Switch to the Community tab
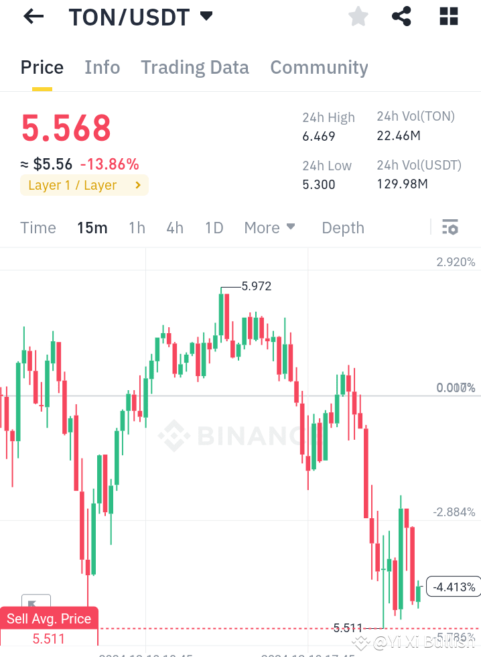The image size is (481, 657). tap(319, 67)
